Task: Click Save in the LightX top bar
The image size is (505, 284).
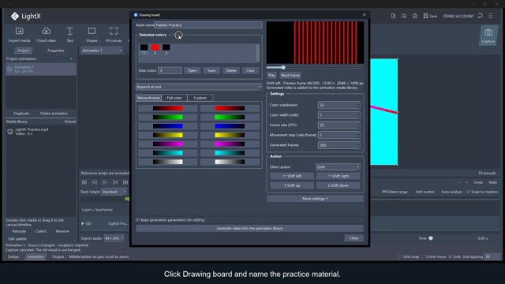Action: click(430, 16)
